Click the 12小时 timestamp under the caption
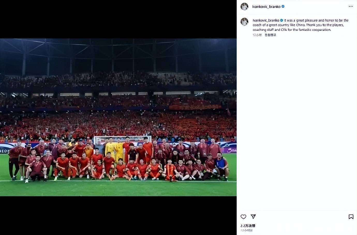Screen dimensions: 357x235 [x=257, y=35]
